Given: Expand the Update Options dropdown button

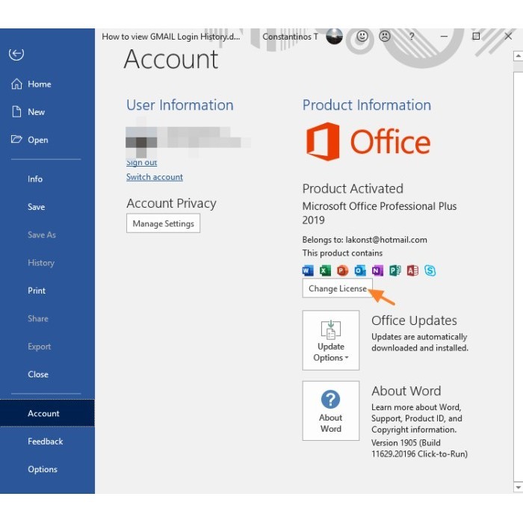Looking at the screenshot, I should [331, 340].
